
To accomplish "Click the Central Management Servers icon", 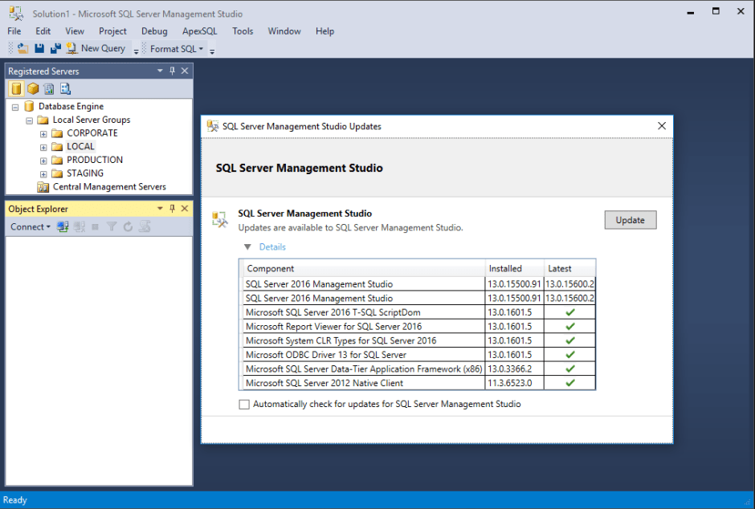I will 43,186.
